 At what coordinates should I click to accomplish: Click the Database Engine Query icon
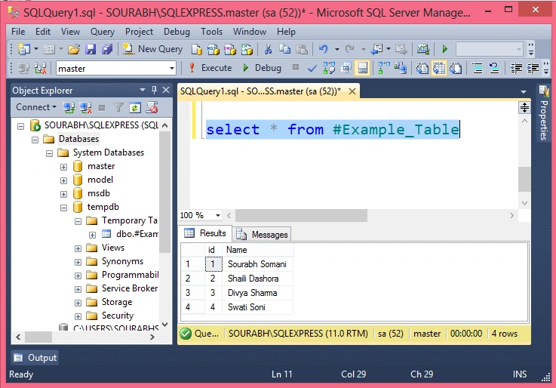(196, 49)
